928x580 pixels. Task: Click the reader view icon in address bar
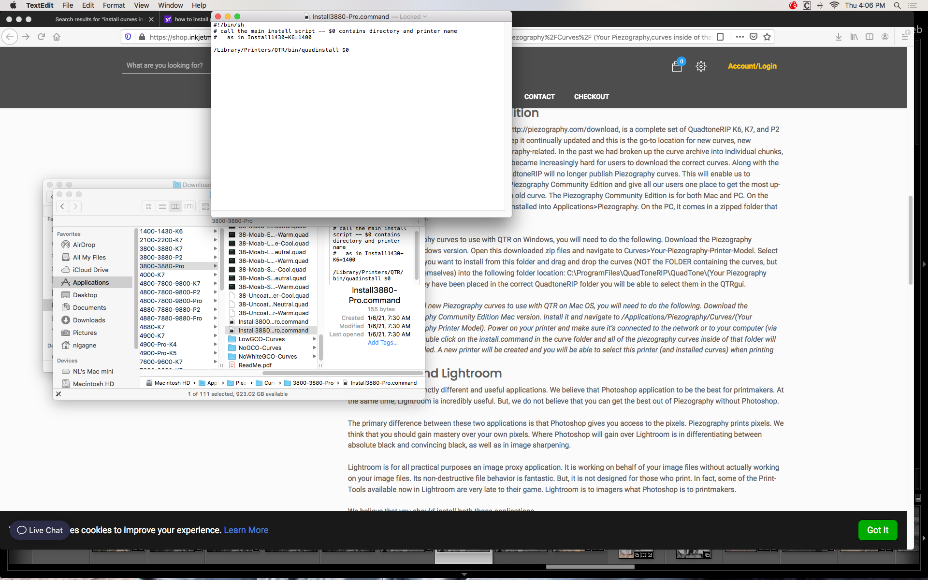point(720,37)
